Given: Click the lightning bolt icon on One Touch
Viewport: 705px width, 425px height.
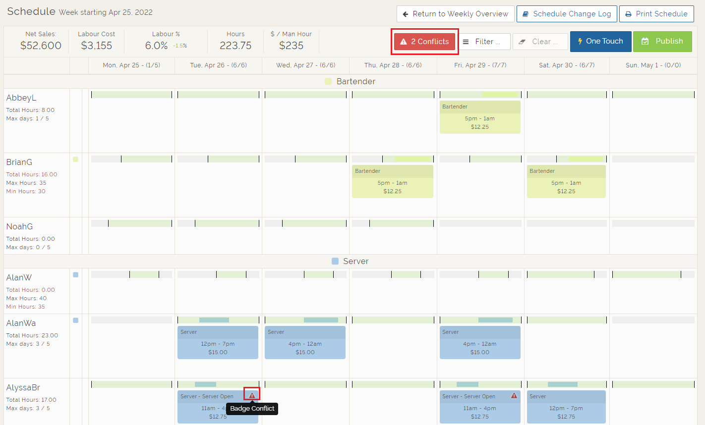Looking at the screenshot, I should point(580,42).
